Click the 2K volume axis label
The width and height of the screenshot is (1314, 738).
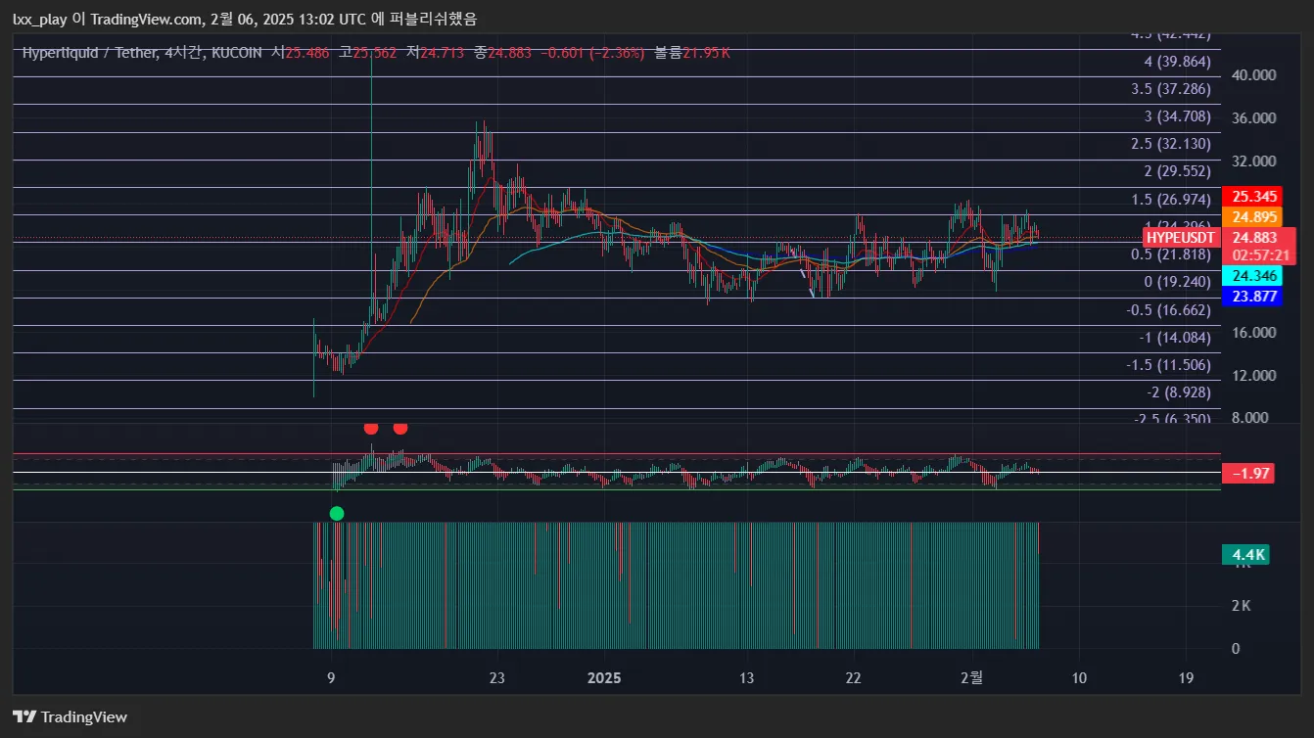point(1241,606)
